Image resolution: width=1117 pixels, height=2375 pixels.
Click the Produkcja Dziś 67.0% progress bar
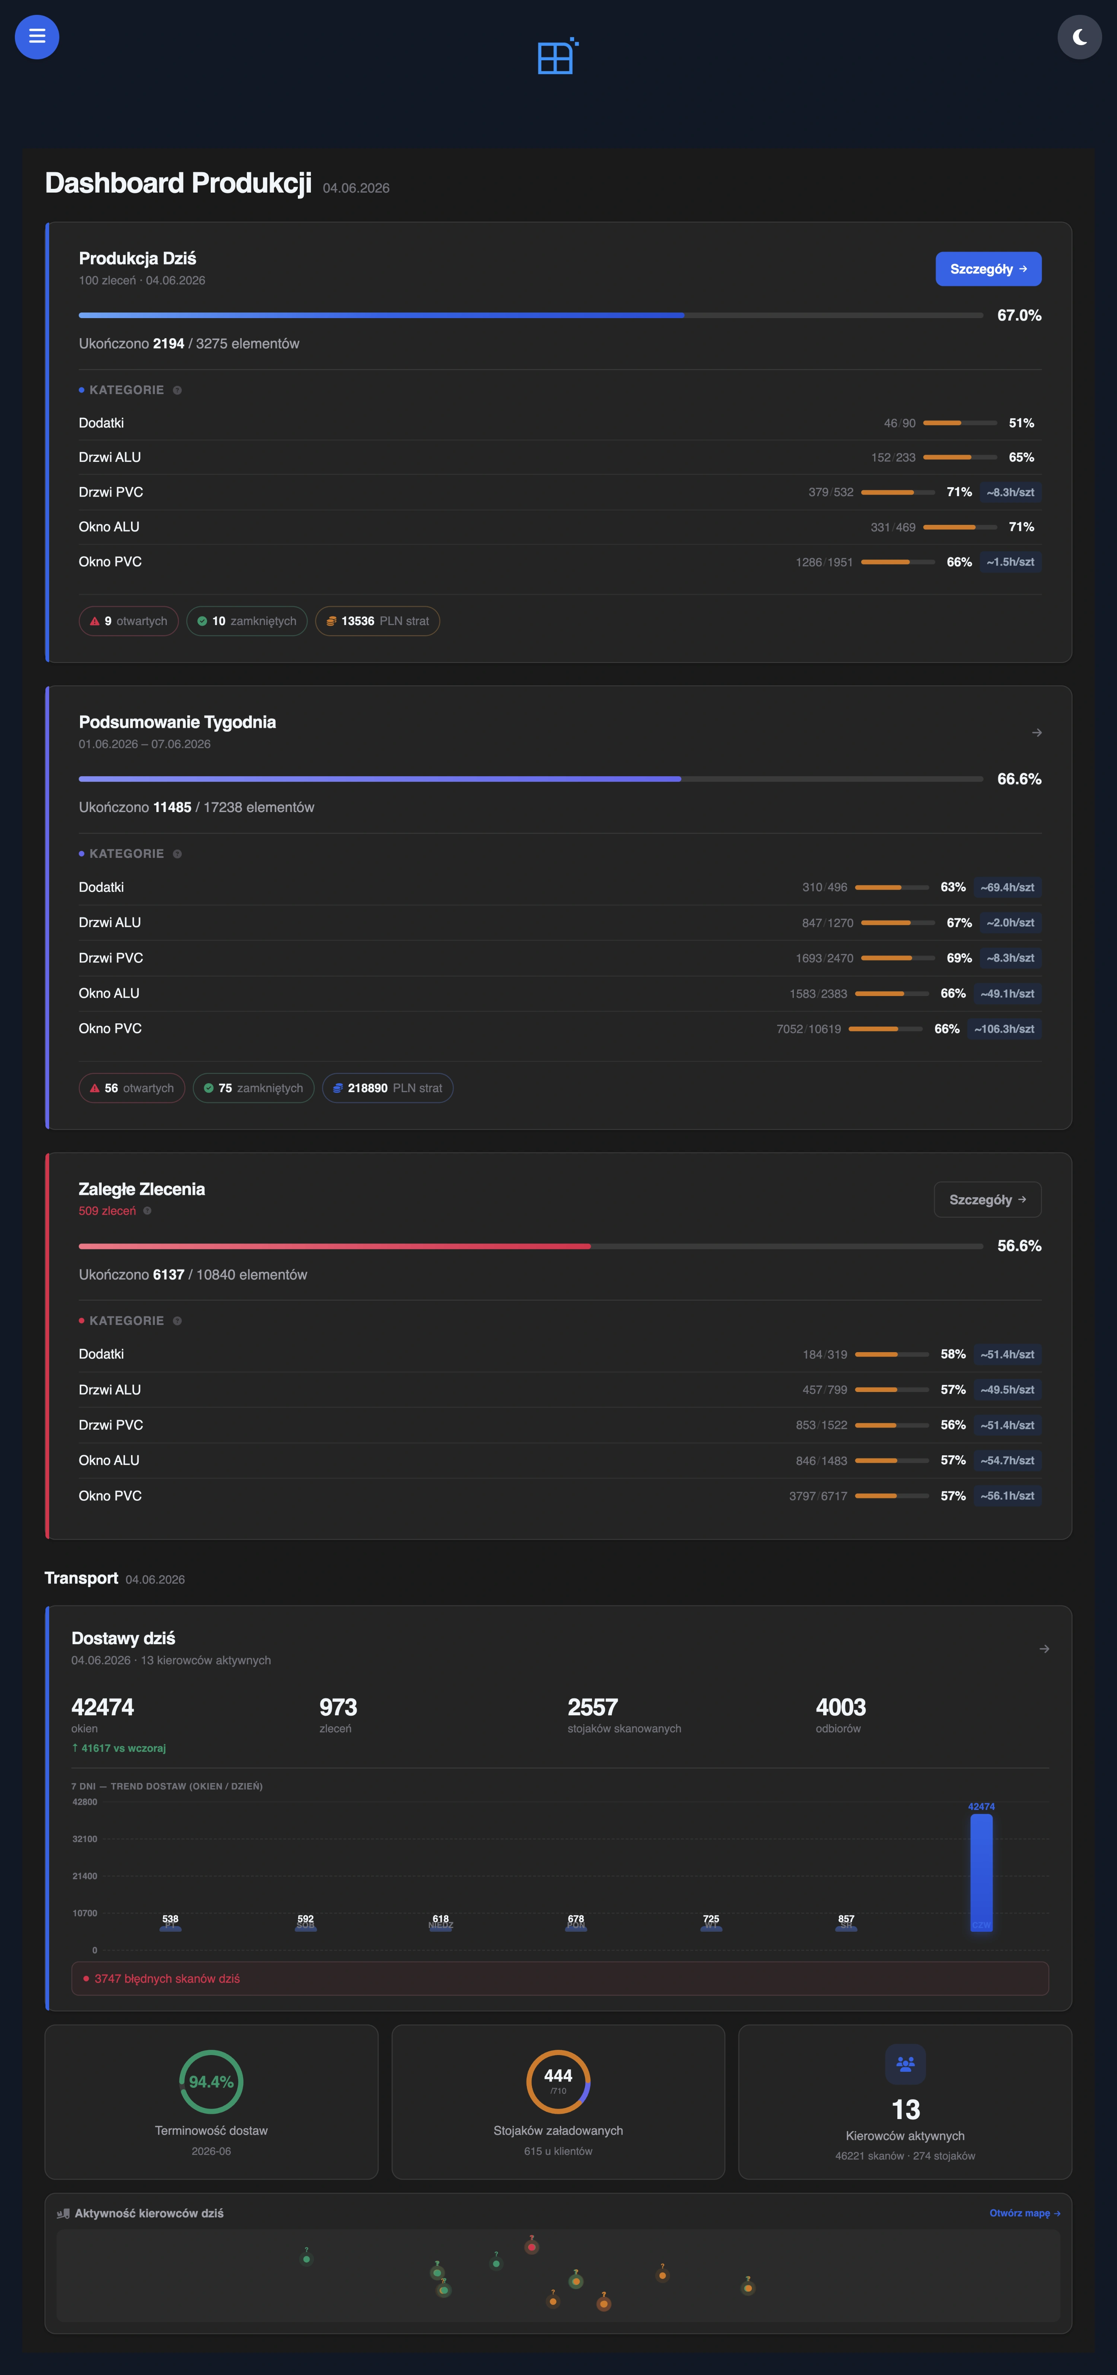[531, 315]
